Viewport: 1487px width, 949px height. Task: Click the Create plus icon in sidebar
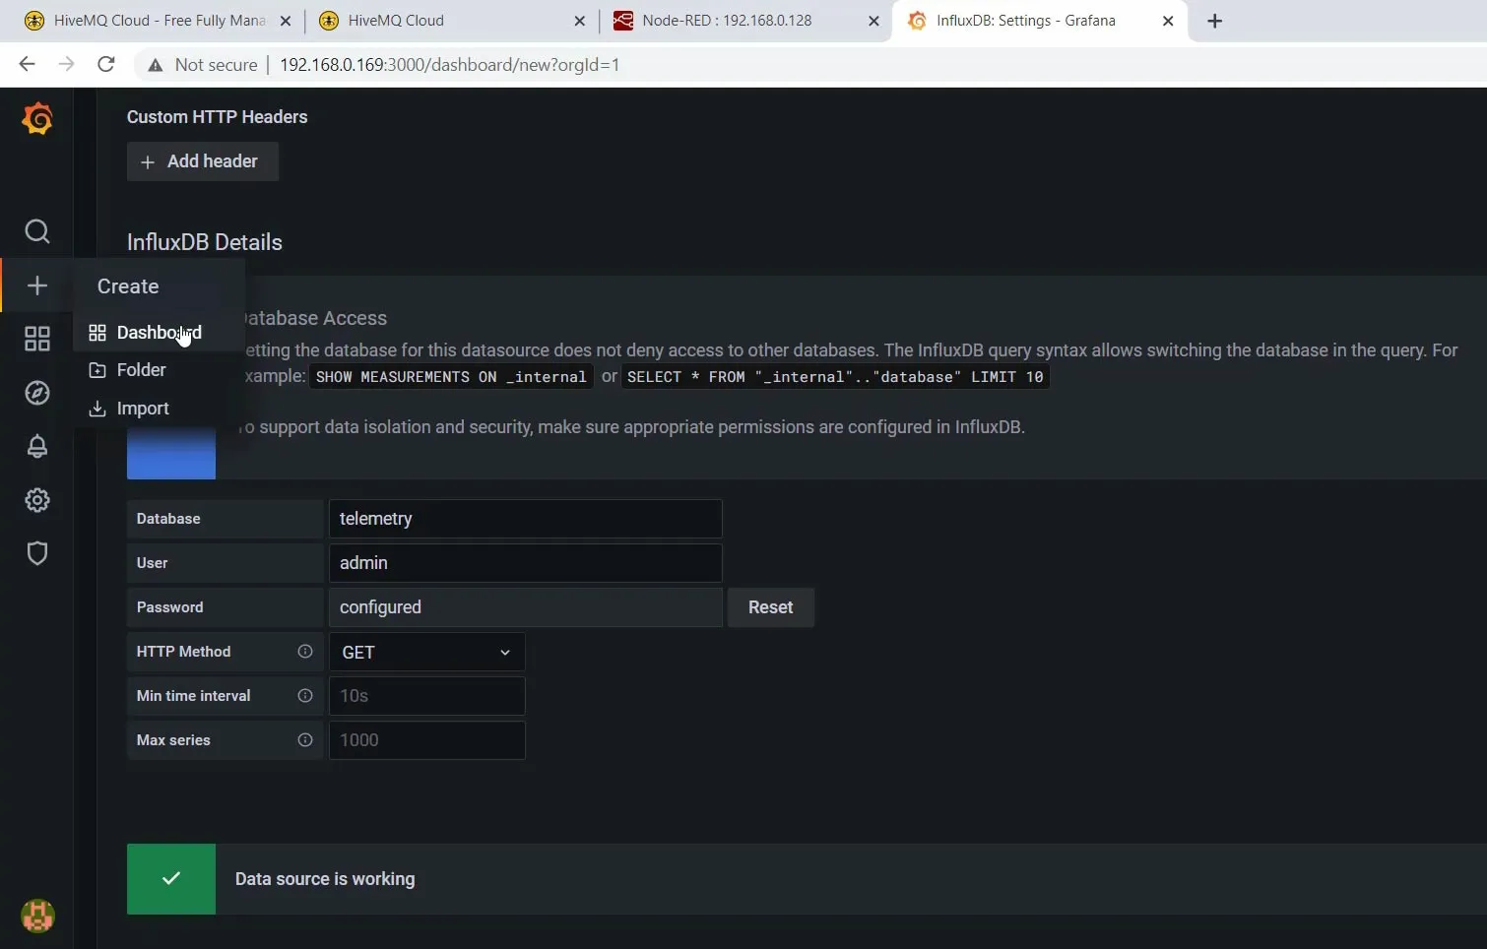[37, 285]
